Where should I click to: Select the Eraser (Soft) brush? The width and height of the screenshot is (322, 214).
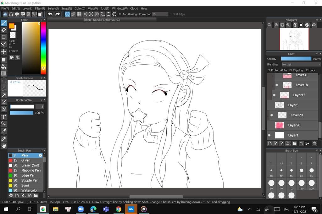pyautogui.click(x=25, y=165)
